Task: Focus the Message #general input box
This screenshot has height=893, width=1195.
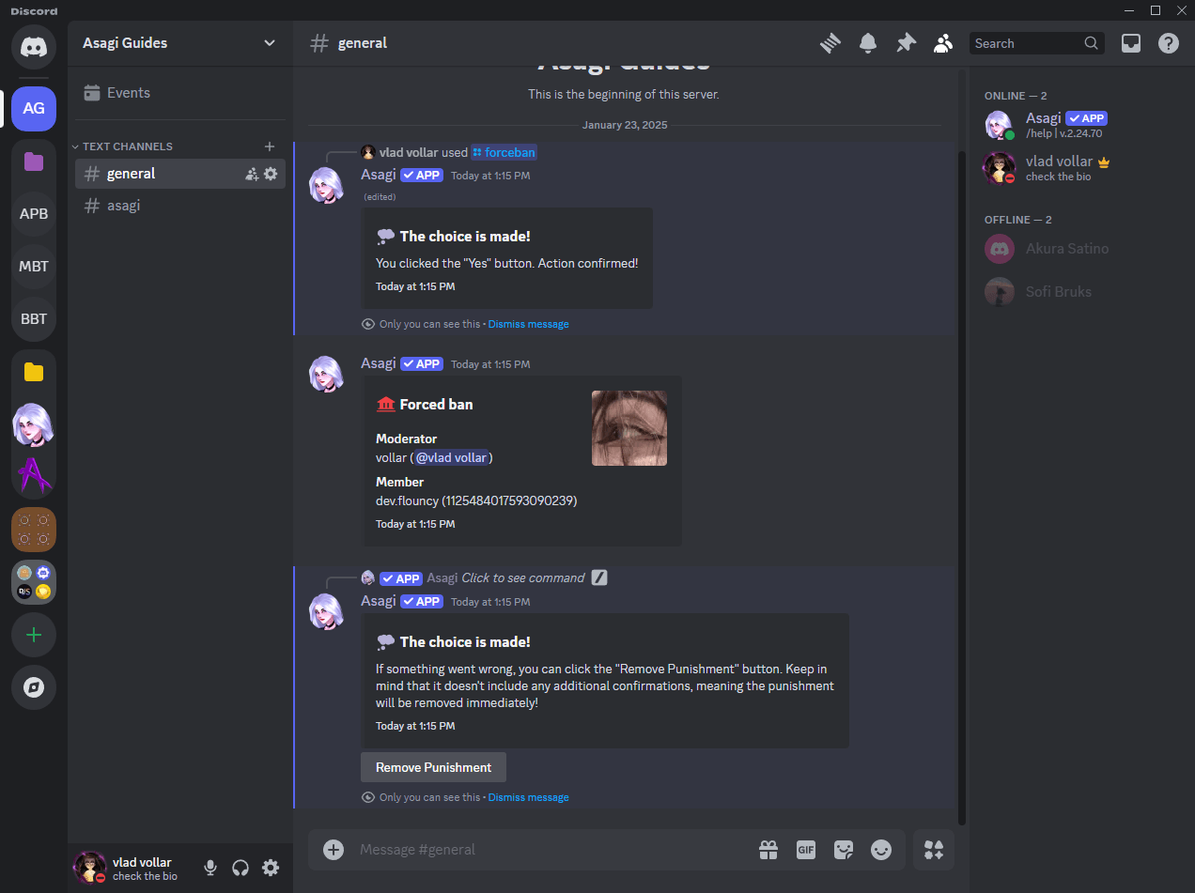Action: coord(554,850)
